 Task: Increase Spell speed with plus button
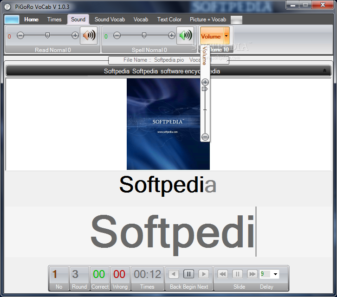click(x=171, y=35)
